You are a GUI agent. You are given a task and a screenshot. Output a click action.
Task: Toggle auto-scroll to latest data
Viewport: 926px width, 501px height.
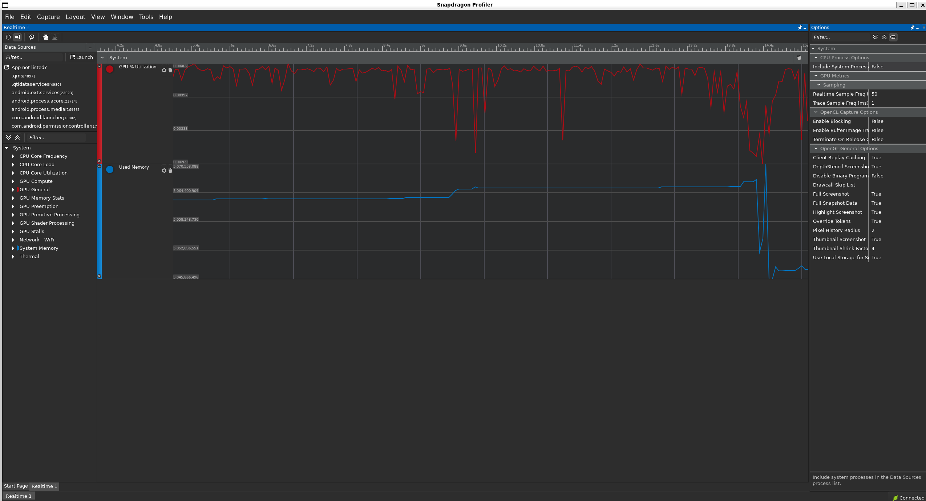17,37
